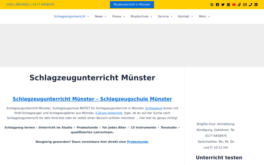Expand the chevron beside Service
264x165 pixels.
point(172,17)
